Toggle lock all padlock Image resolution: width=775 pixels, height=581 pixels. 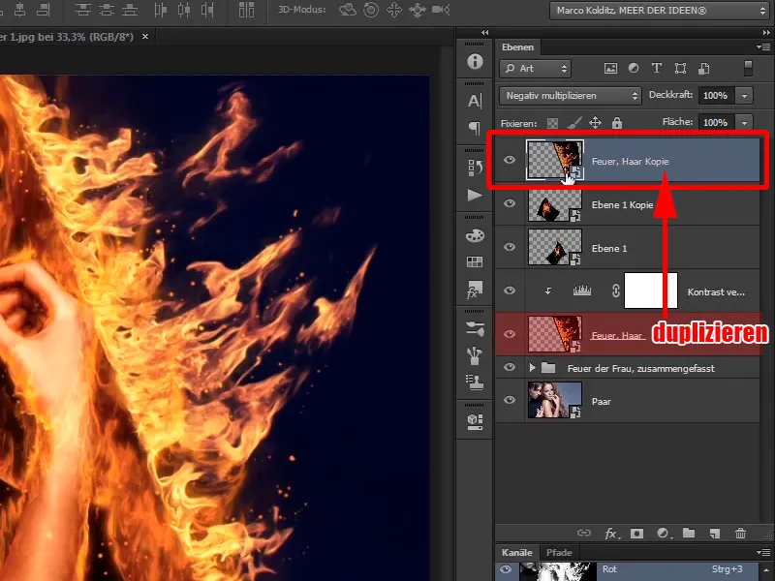tap(617, 123)
